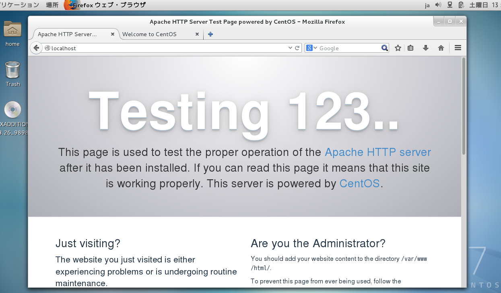This screenshot has width=501, height=293.
Task: Reload the localhost page
Action: pos(297,48)
